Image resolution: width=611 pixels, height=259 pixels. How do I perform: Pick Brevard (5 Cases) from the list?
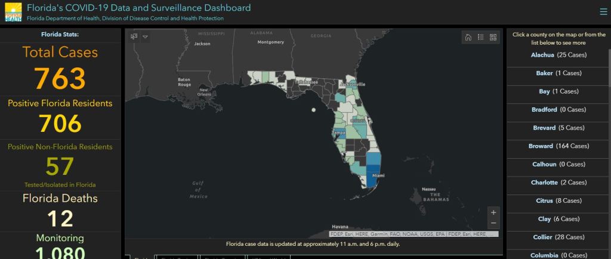coord(558,128)
